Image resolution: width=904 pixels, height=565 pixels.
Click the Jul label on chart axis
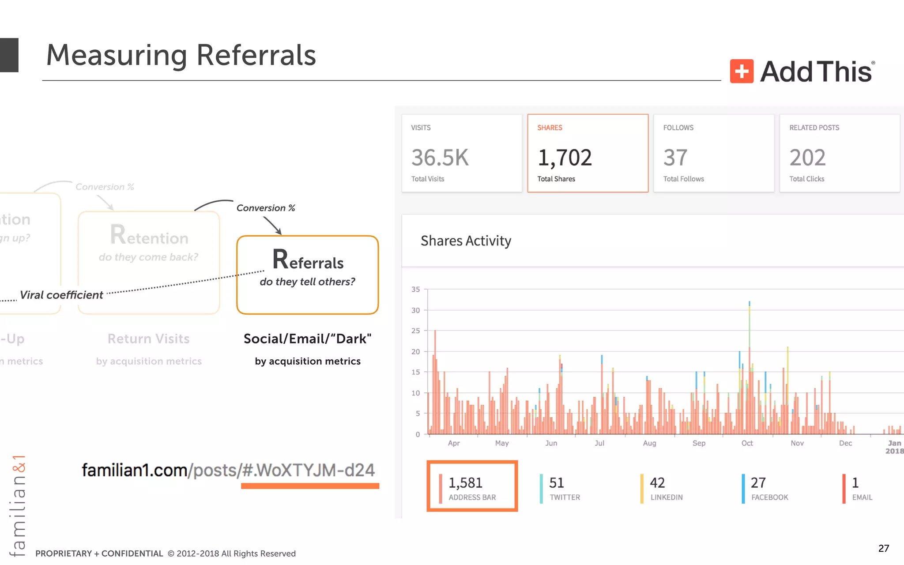tap(599, 443)
